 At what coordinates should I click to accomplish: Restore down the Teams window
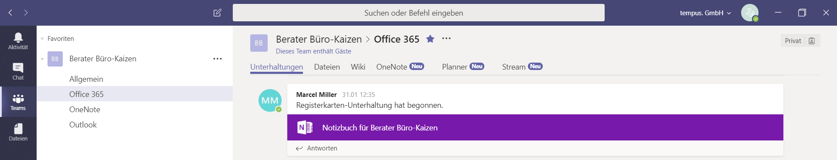click(802, 13)
